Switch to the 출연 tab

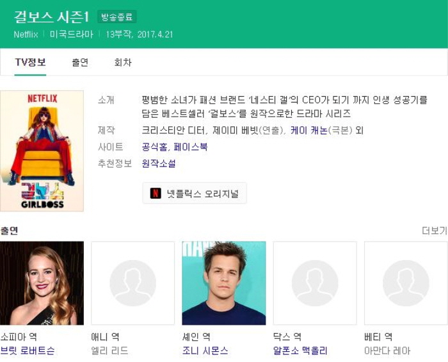click(80, 62)
